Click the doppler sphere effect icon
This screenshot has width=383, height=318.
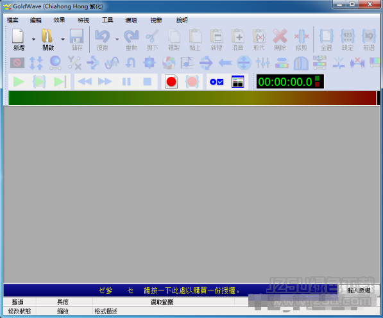click(55, 63)
